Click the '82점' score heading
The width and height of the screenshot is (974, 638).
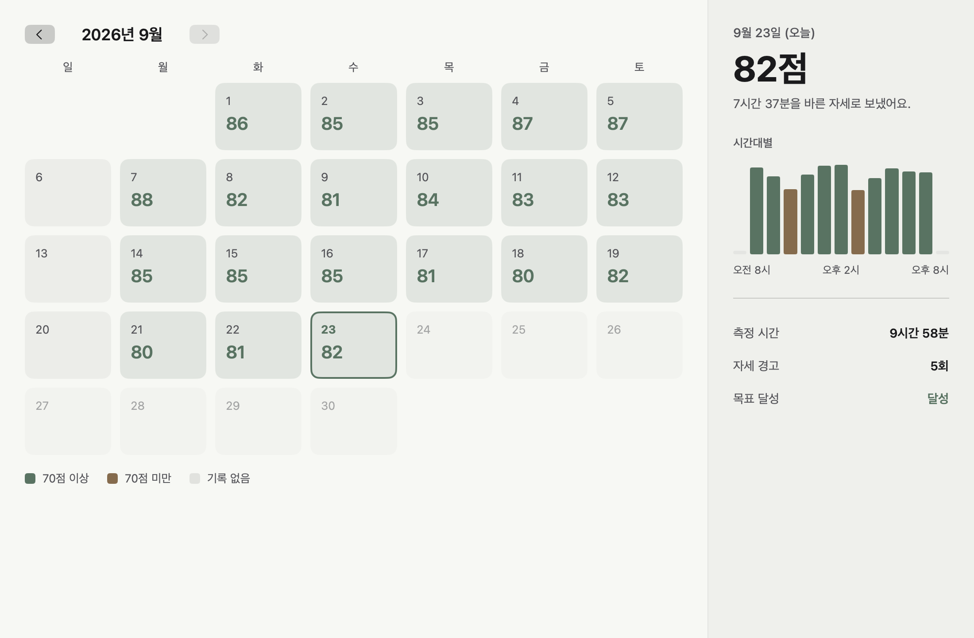coord(770,69)
